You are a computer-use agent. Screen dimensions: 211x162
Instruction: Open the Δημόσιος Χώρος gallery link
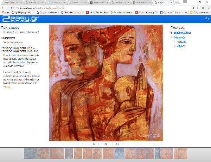[x=182, y=33]
